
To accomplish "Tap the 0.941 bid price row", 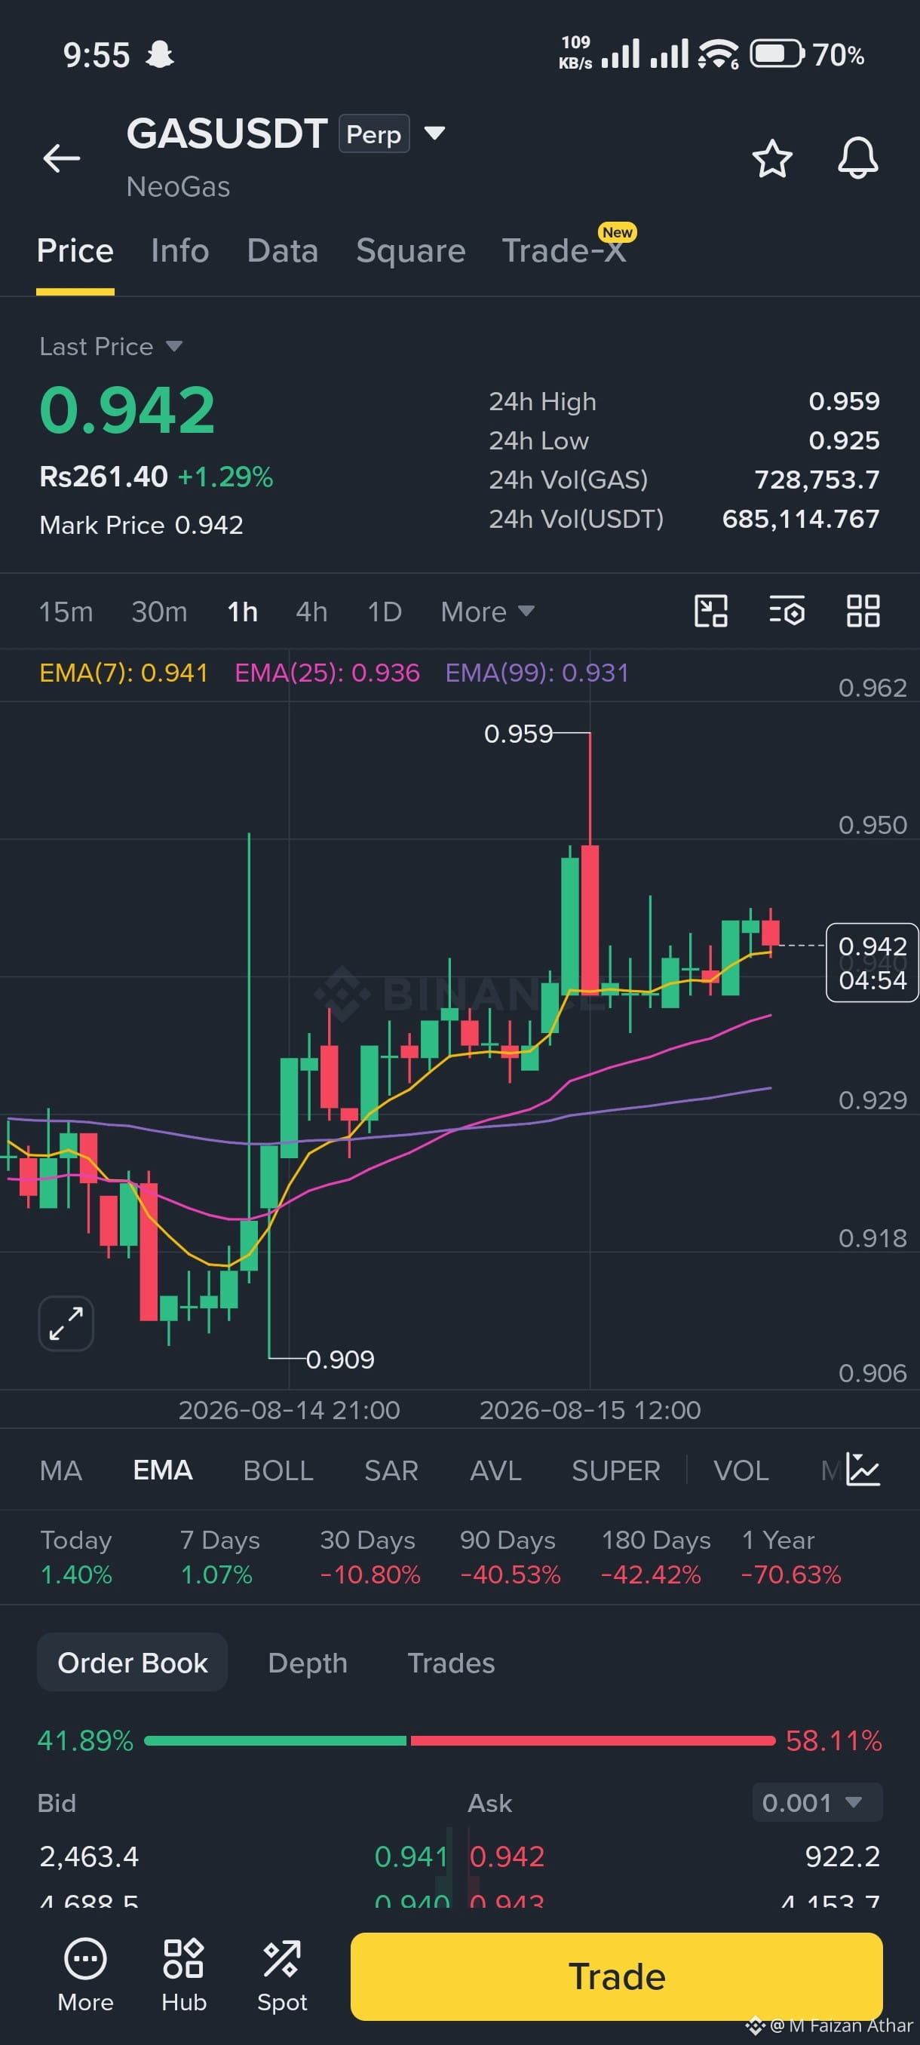I will tap(243, 1856).
